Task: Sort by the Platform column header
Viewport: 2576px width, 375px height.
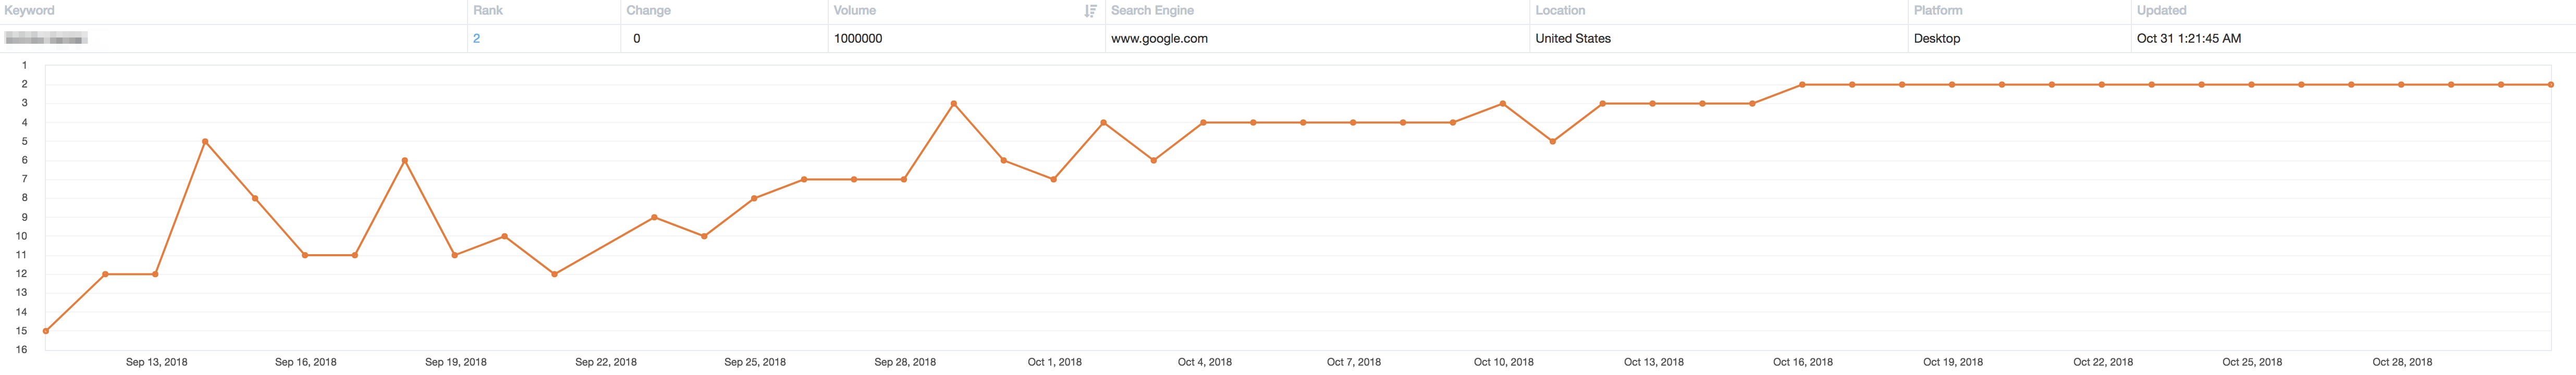Action: pos(1938,10)
